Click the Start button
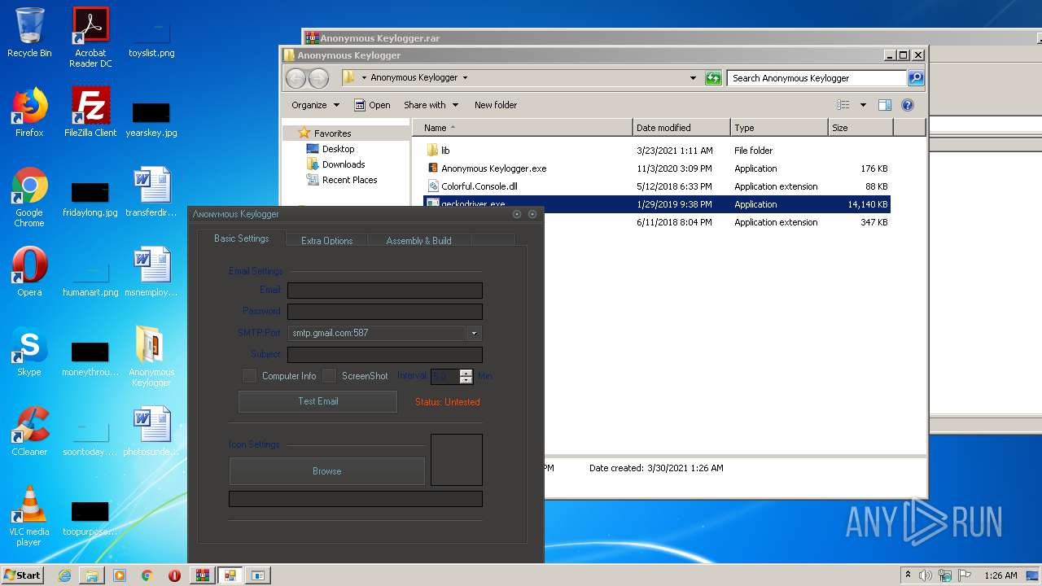This screenshot has height=586, width=1042. click(22, 575)
